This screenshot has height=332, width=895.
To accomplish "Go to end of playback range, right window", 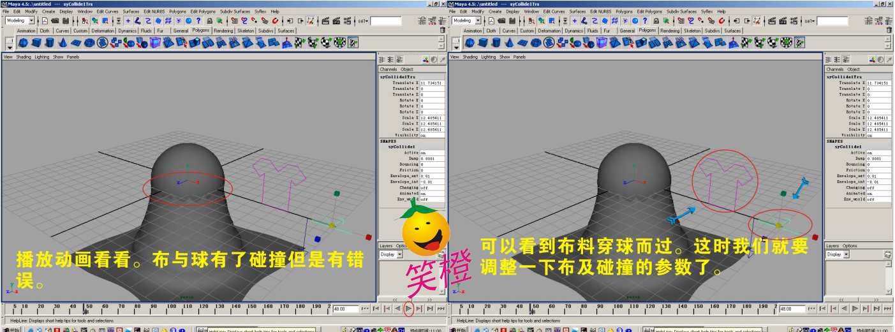I will pos(889,308).
